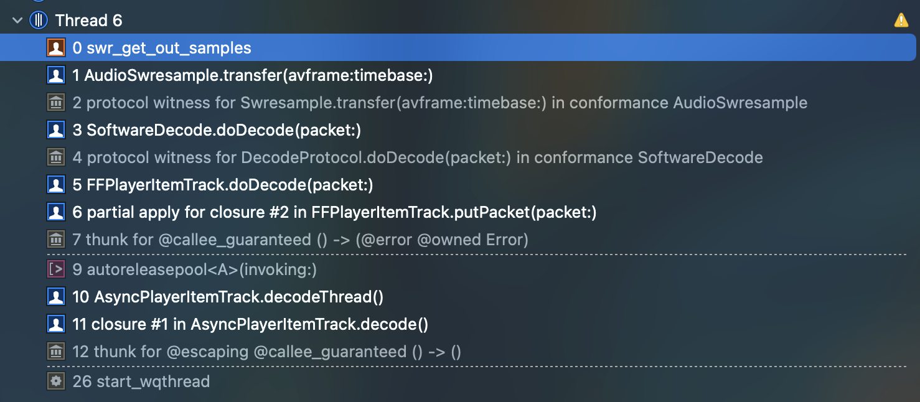This screenshot has width=920, height=402.
Task: Collapse the Thread 6 stack trace
Action: tap(17, 19)
